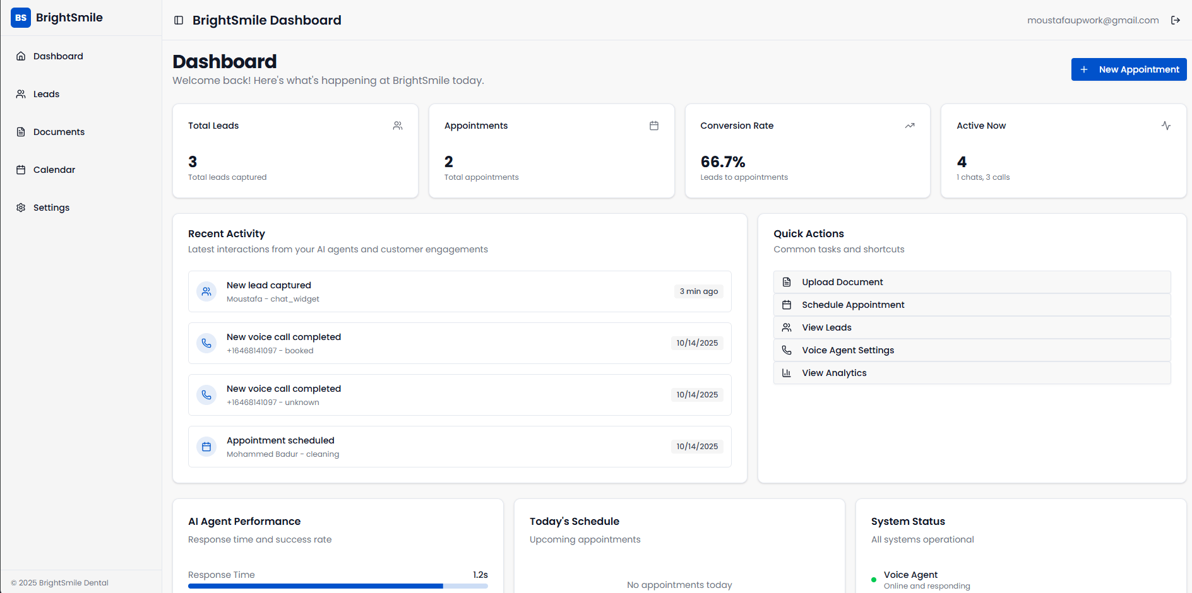
Task: Click the moustafaupwork@gmail.com account email
Action: point(1093,20)
